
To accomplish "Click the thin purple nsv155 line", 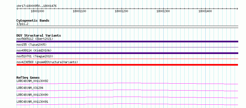I will pyautogui.click(x=127, y=47).
